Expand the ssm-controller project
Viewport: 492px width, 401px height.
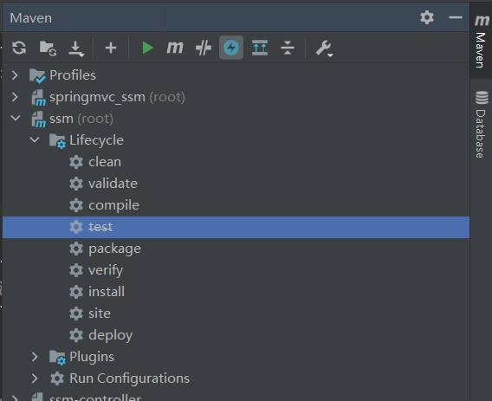click(15, 398)
